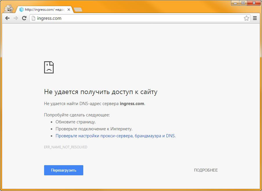
Task: Open ПОДРОБНЕЕ details
Action: click(x=206, y=170)
